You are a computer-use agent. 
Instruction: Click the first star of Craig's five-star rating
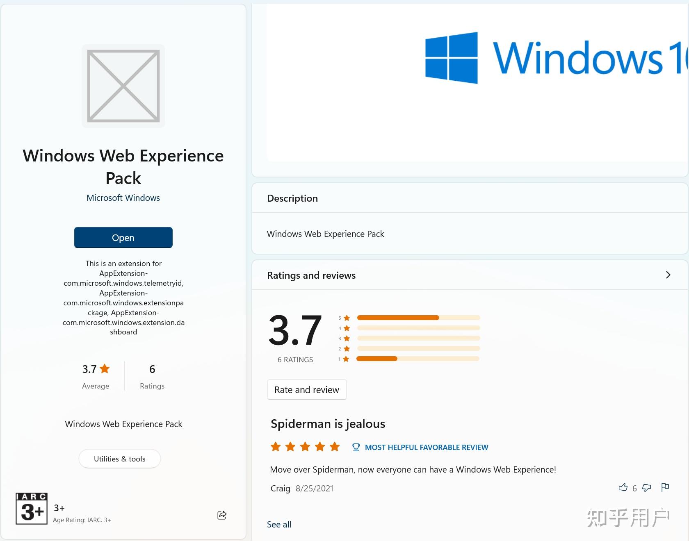pos(275,447)
